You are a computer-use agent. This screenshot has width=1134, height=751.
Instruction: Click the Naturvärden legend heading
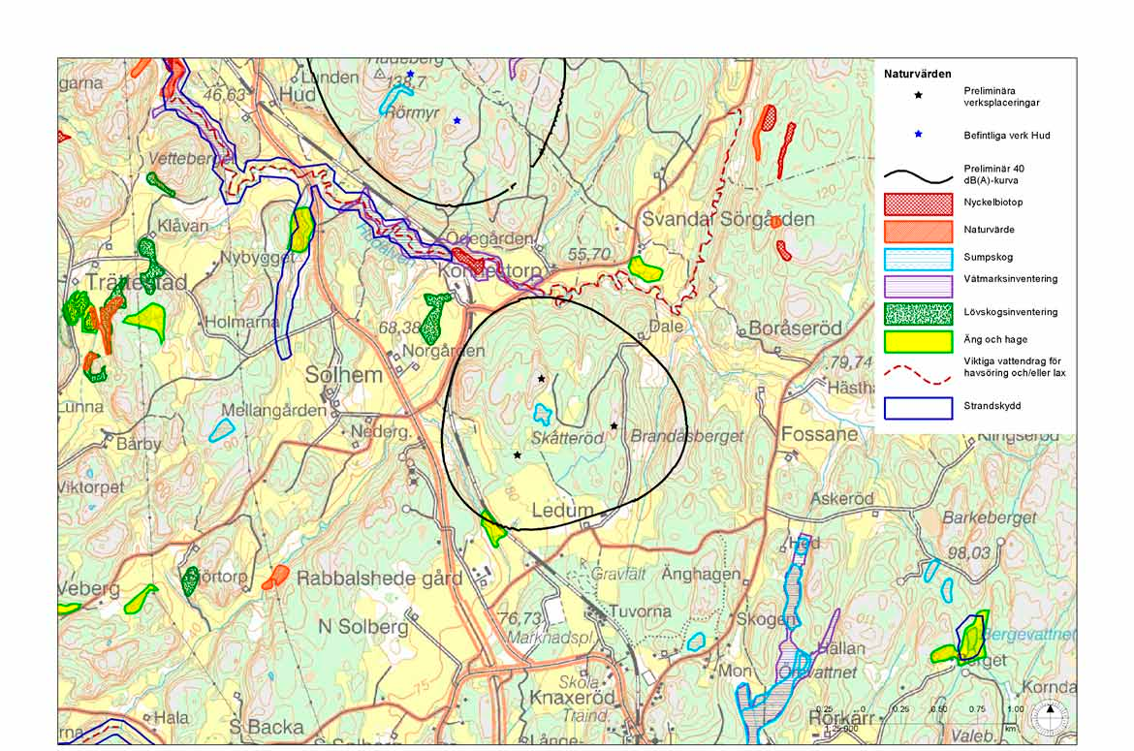(x=917, y=74)
